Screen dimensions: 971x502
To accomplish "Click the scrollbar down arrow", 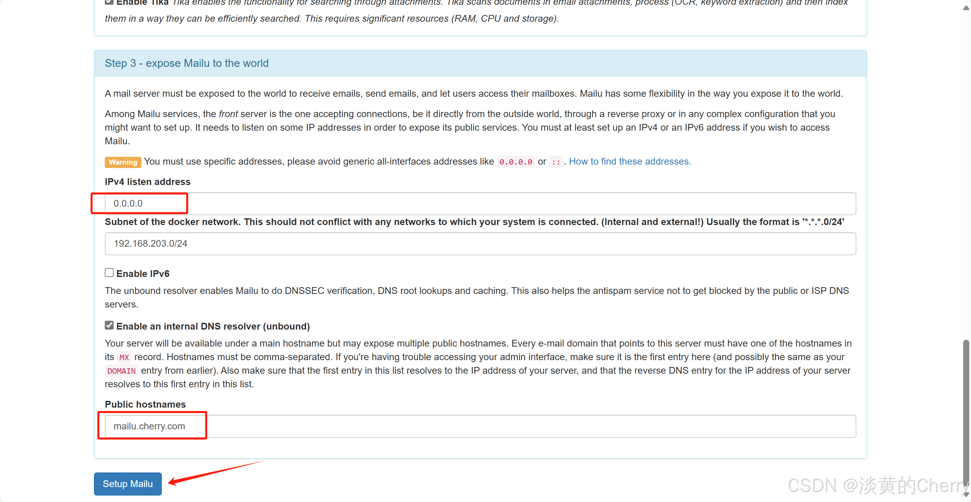I will coord(966,495).
